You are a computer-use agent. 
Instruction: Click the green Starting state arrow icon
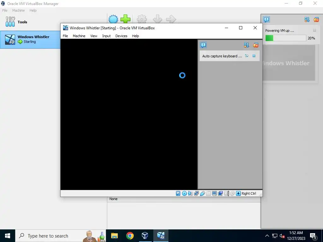click(x=20, y=42)
